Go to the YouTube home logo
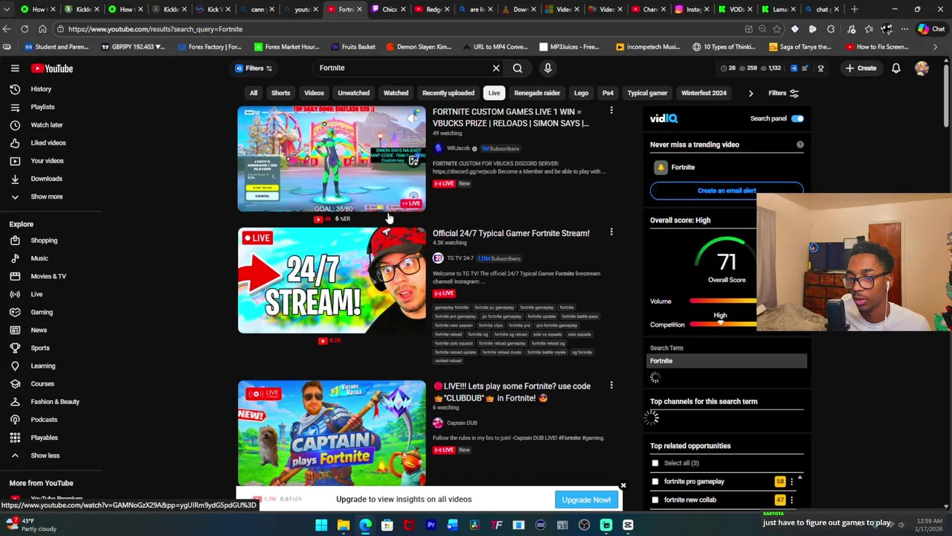 [52, 68]
